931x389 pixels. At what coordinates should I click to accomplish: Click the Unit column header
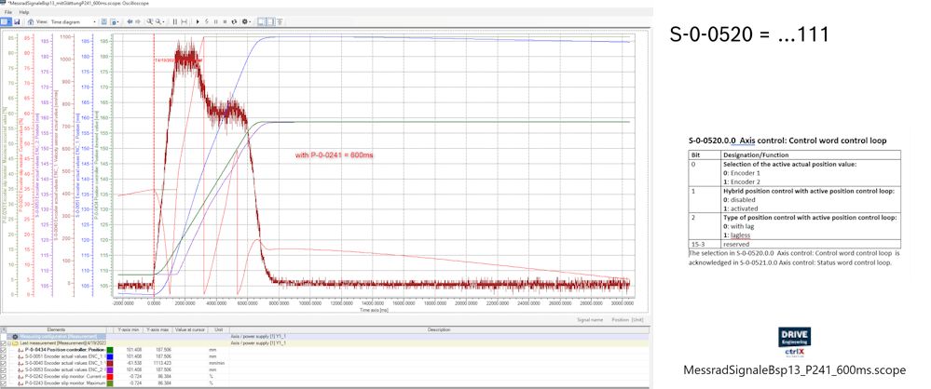pos(219,329)
